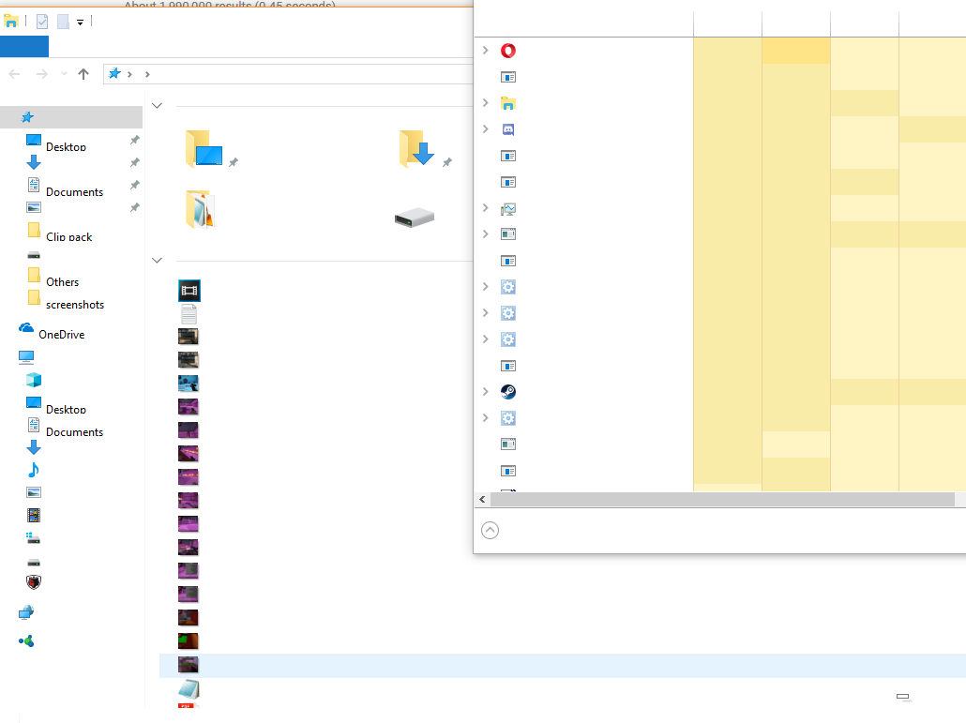Open the Homegroup icon at navigation pane bottom
This screenshot has height=723, width=966.
[x=26, y=641]
